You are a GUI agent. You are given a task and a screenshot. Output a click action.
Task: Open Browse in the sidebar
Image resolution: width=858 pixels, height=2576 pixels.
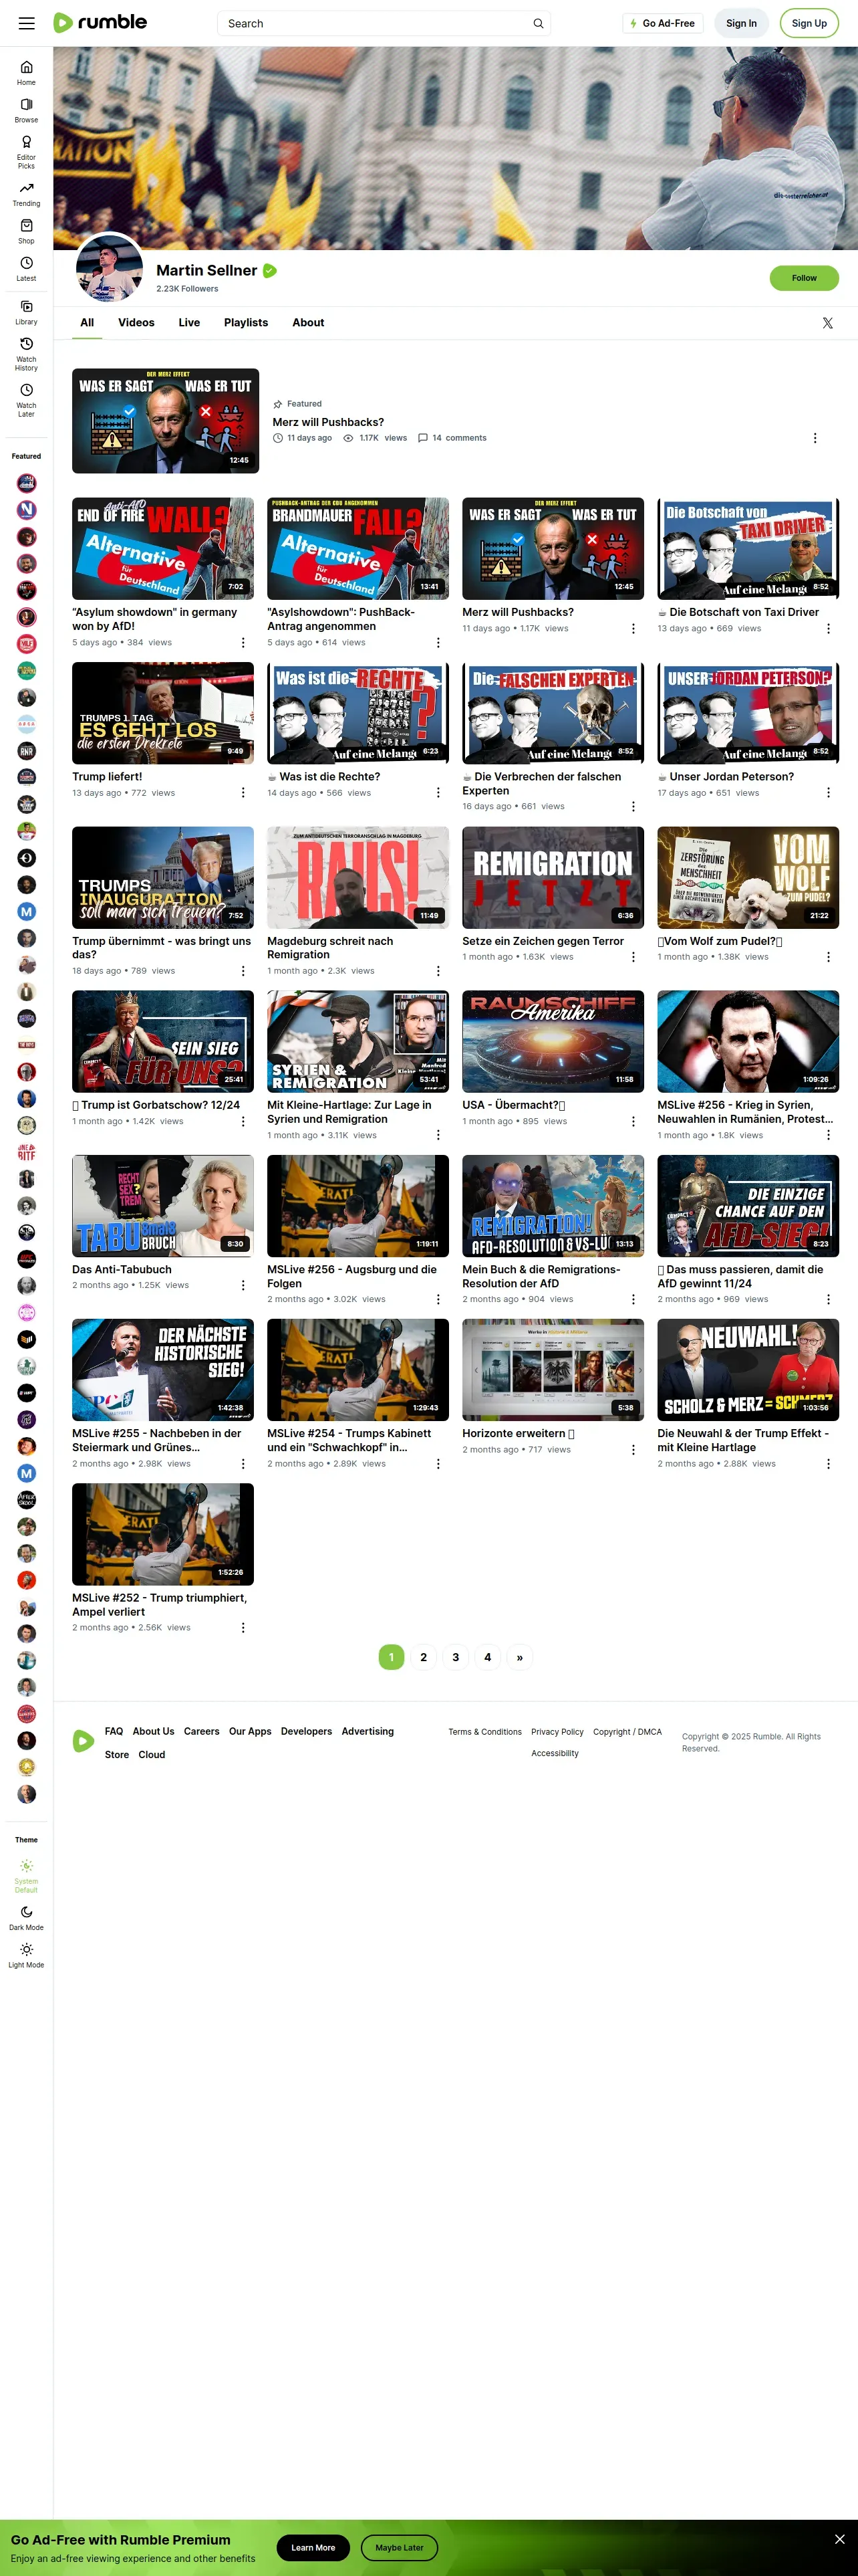[26, 110]
